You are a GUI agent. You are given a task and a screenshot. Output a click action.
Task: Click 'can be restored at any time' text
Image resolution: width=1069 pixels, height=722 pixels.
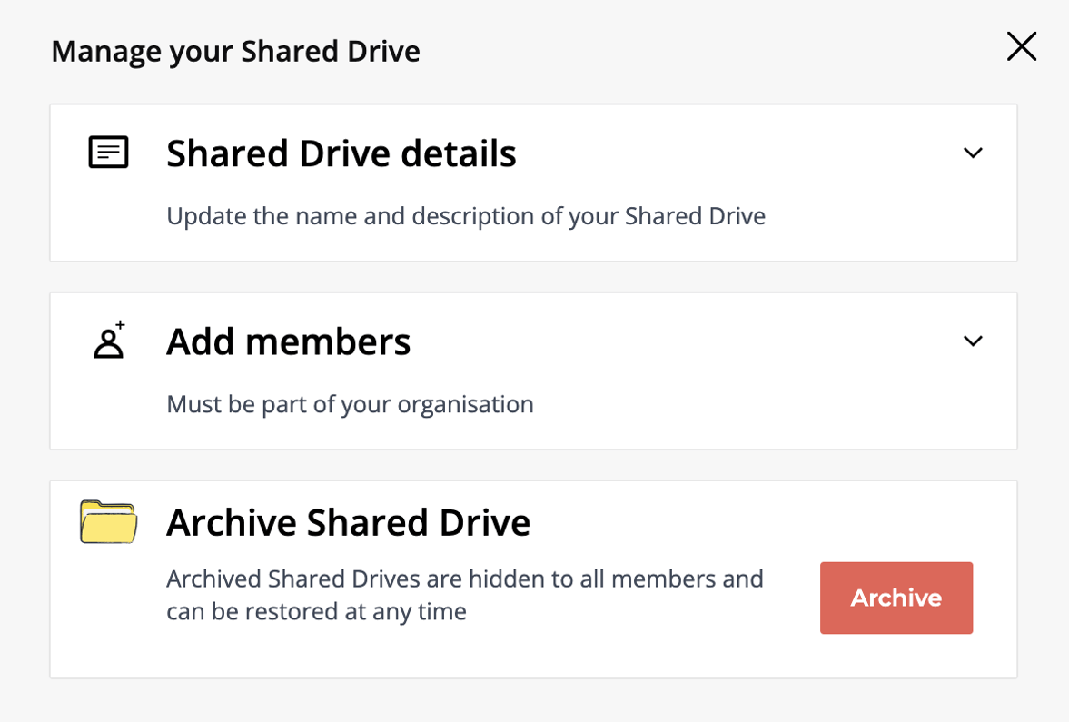click(316, 612)
